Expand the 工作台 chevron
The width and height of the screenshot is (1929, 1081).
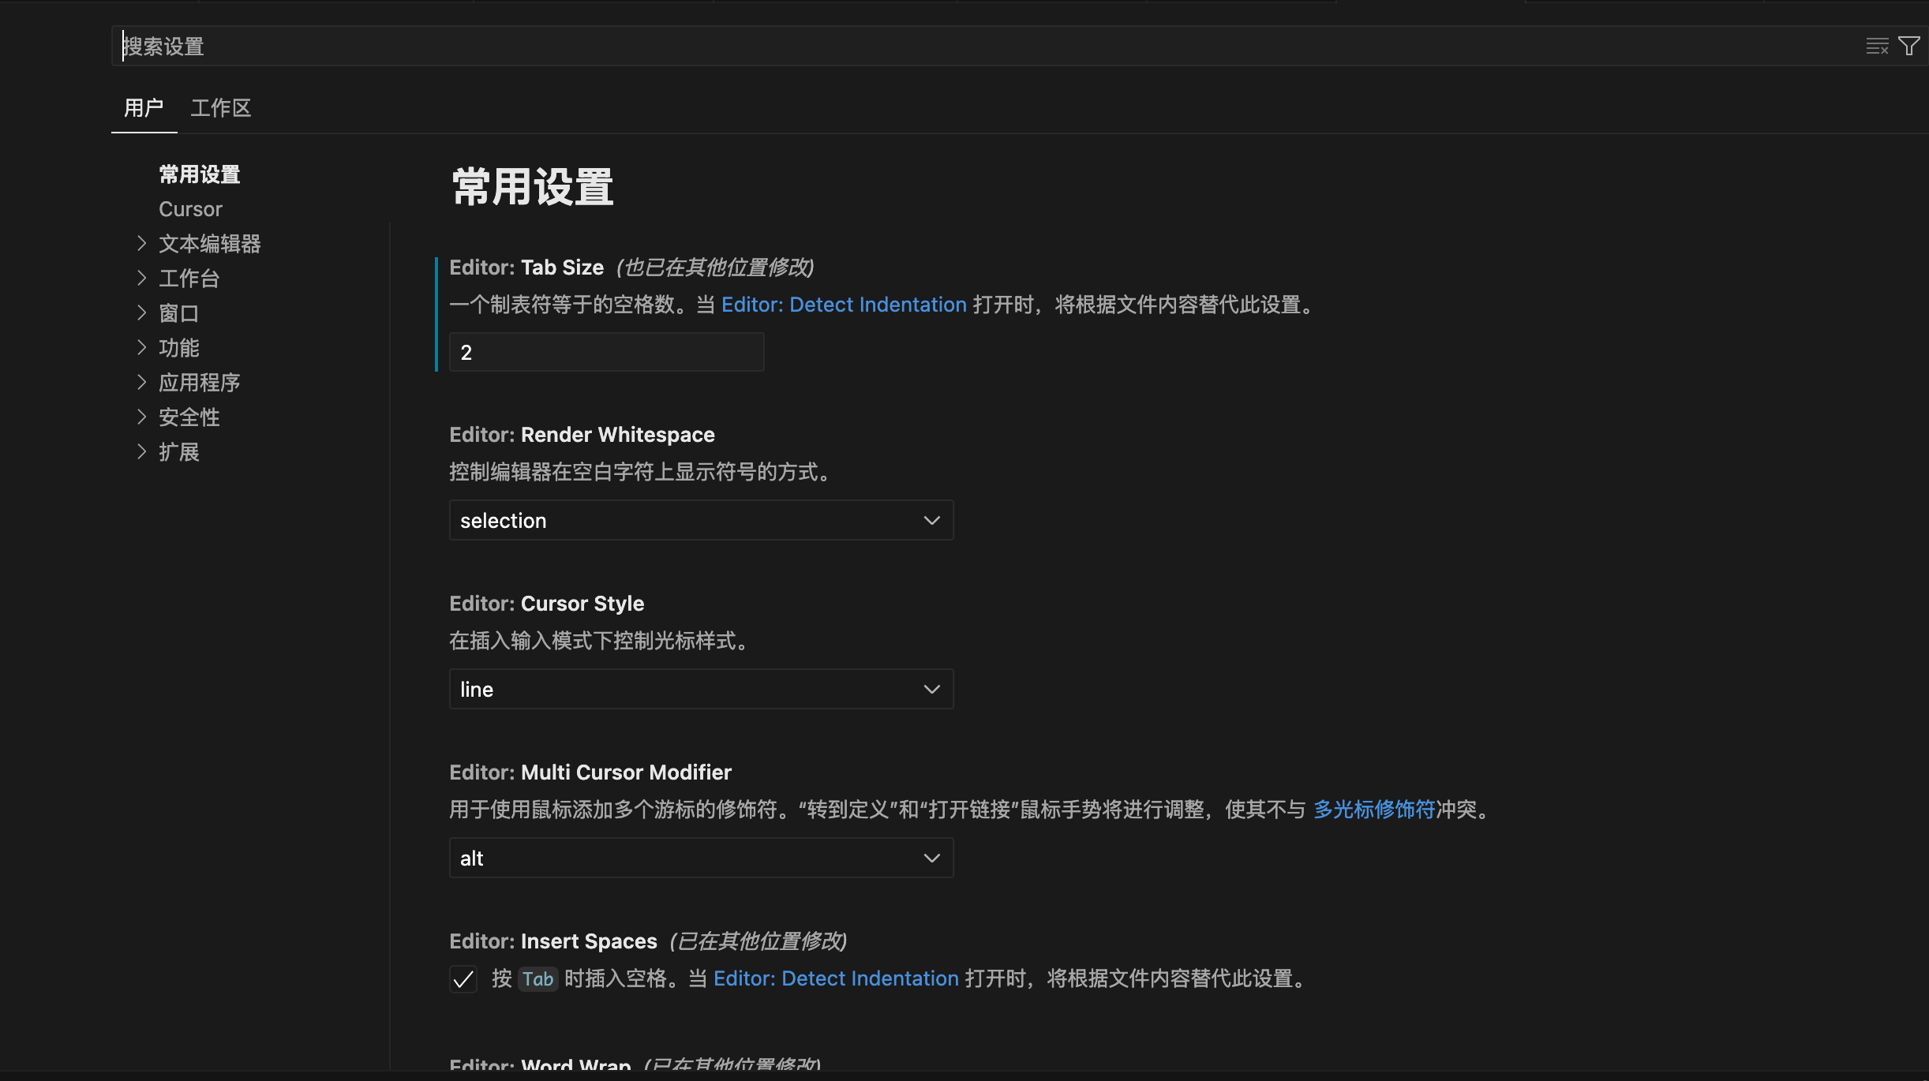[x=142, y=278]
